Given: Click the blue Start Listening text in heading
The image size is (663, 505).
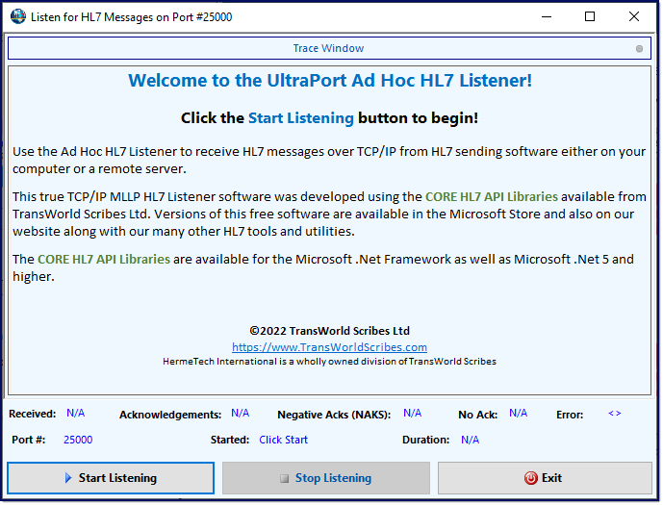Looking at the screenshot, I should pyautogui.click(x=300, y=118).
